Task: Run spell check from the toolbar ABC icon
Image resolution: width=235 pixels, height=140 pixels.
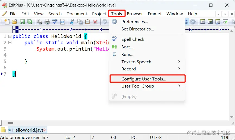Action: pyautogui.click(x=55, y=21)
